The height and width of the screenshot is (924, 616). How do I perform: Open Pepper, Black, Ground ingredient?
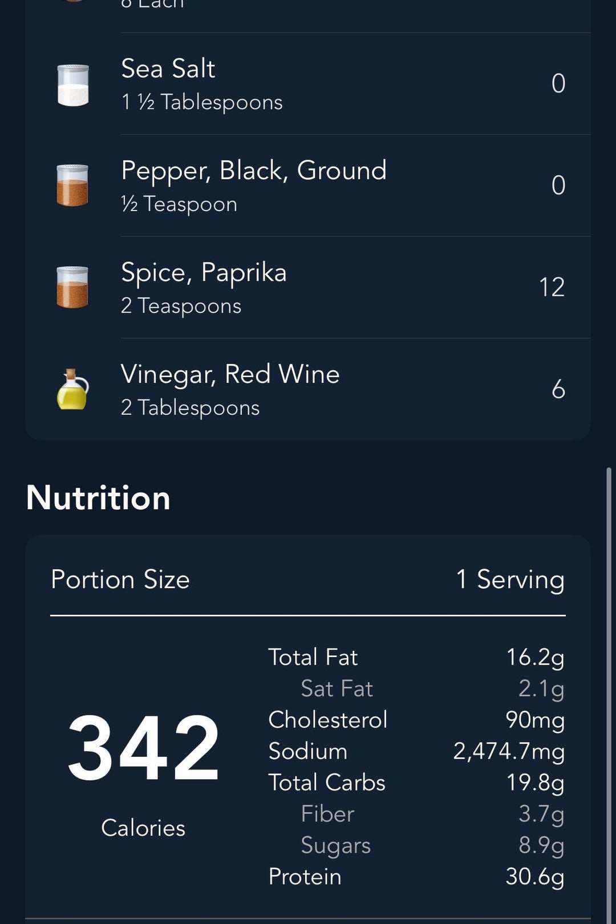click(x=308, y=186)
